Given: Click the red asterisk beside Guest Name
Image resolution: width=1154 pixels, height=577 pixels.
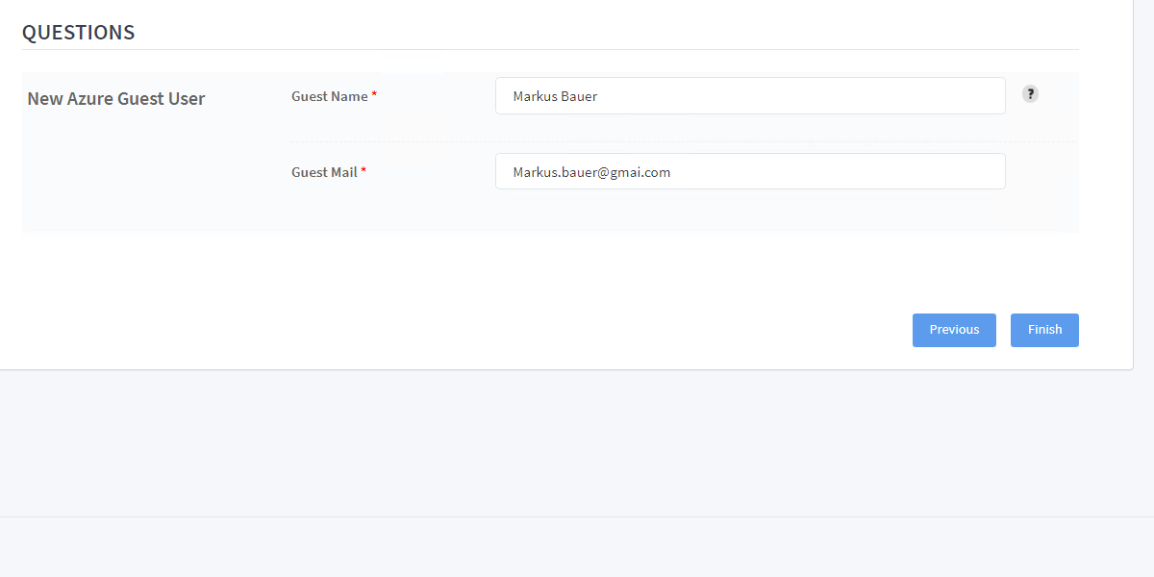Looking at the screenshot, I should (374, 95).
